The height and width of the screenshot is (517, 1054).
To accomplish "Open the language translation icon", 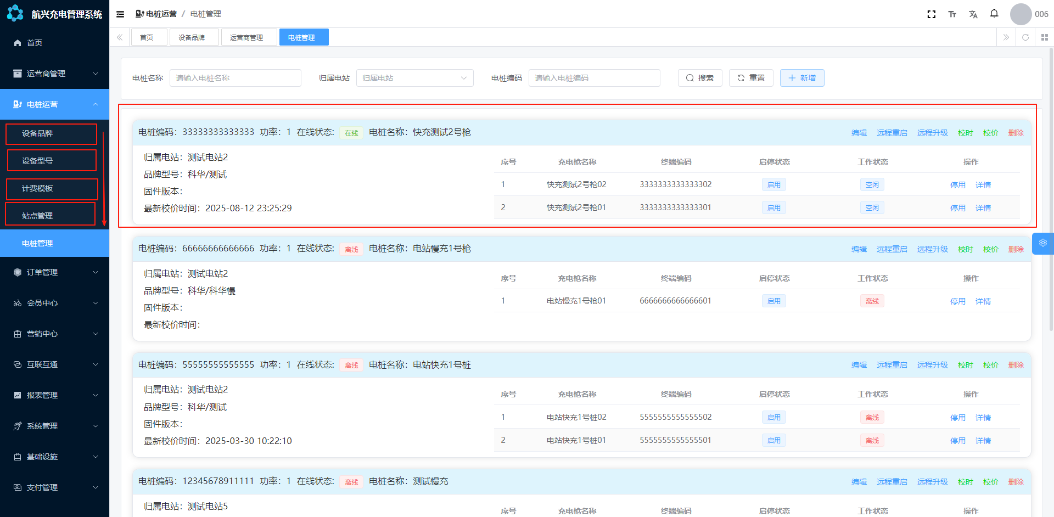I will pyautogui.click(x=973, y=14).
